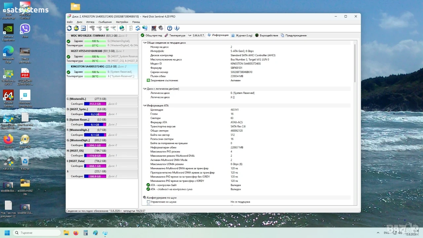The height and width of the screenshot is (238, 423).
Task: Open the Помощ menu
Action: 136,22
